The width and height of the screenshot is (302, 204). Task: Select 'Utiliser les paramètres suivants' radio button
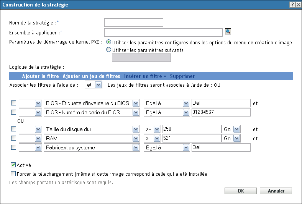[x=109, y=50]
